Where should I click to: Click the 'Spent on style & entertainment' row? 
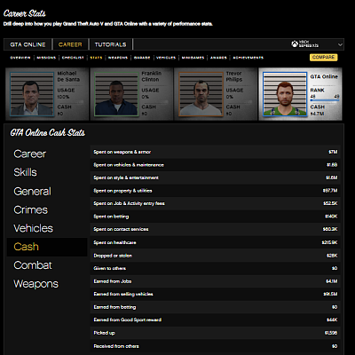(x=216, y=177)
